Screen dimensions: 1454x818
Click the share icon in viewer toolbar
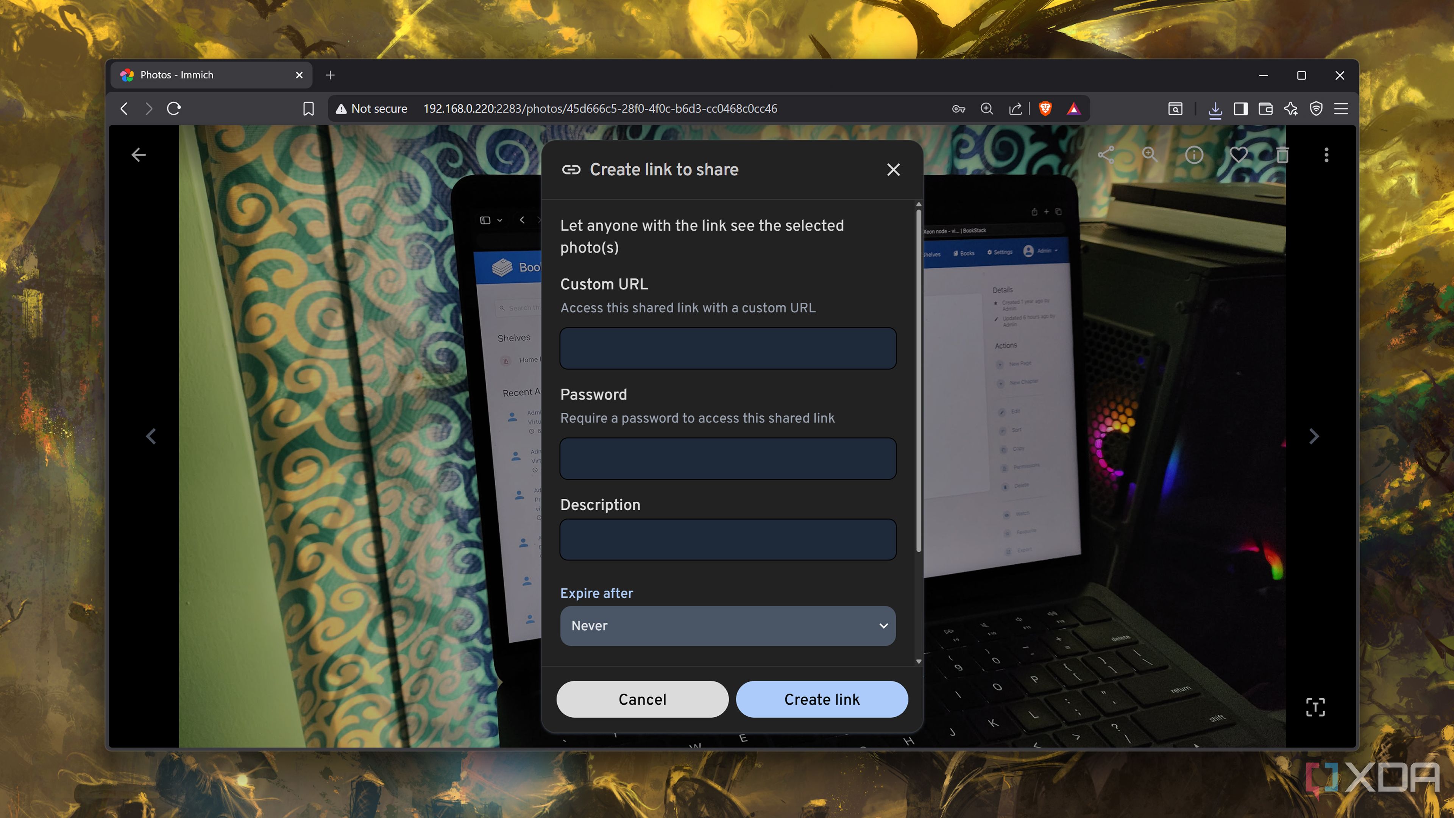coord(1106,155)
